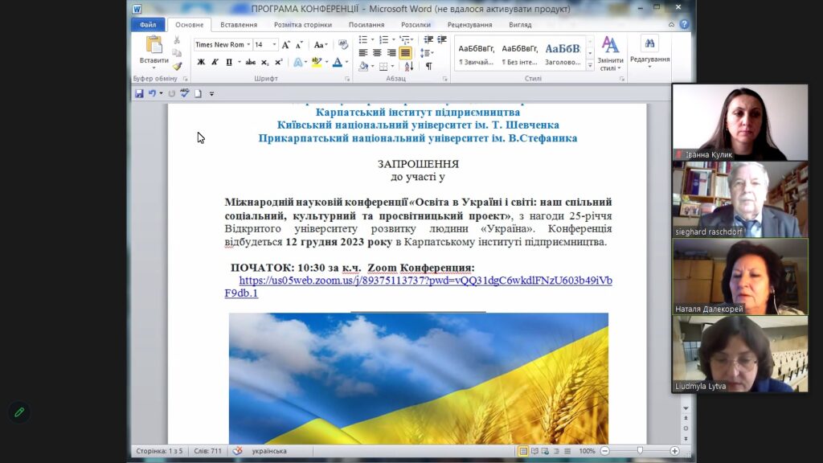Switch to the Insert tab (Вставлення)
Image resolution: width=823 pixels, height=463 pixels.
pos(239,25)
